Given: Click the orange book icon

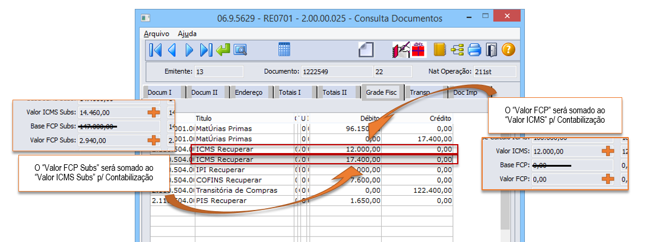Looking at the screenshot, I should [x=441, y=50].
